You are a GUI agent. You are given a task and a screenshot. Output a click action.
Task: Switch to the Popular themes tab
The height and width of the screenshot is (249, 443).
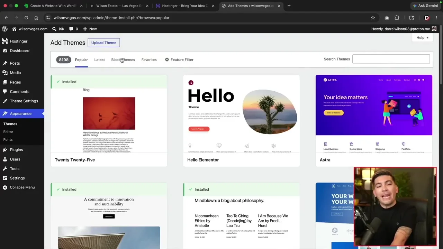[81, 60]
